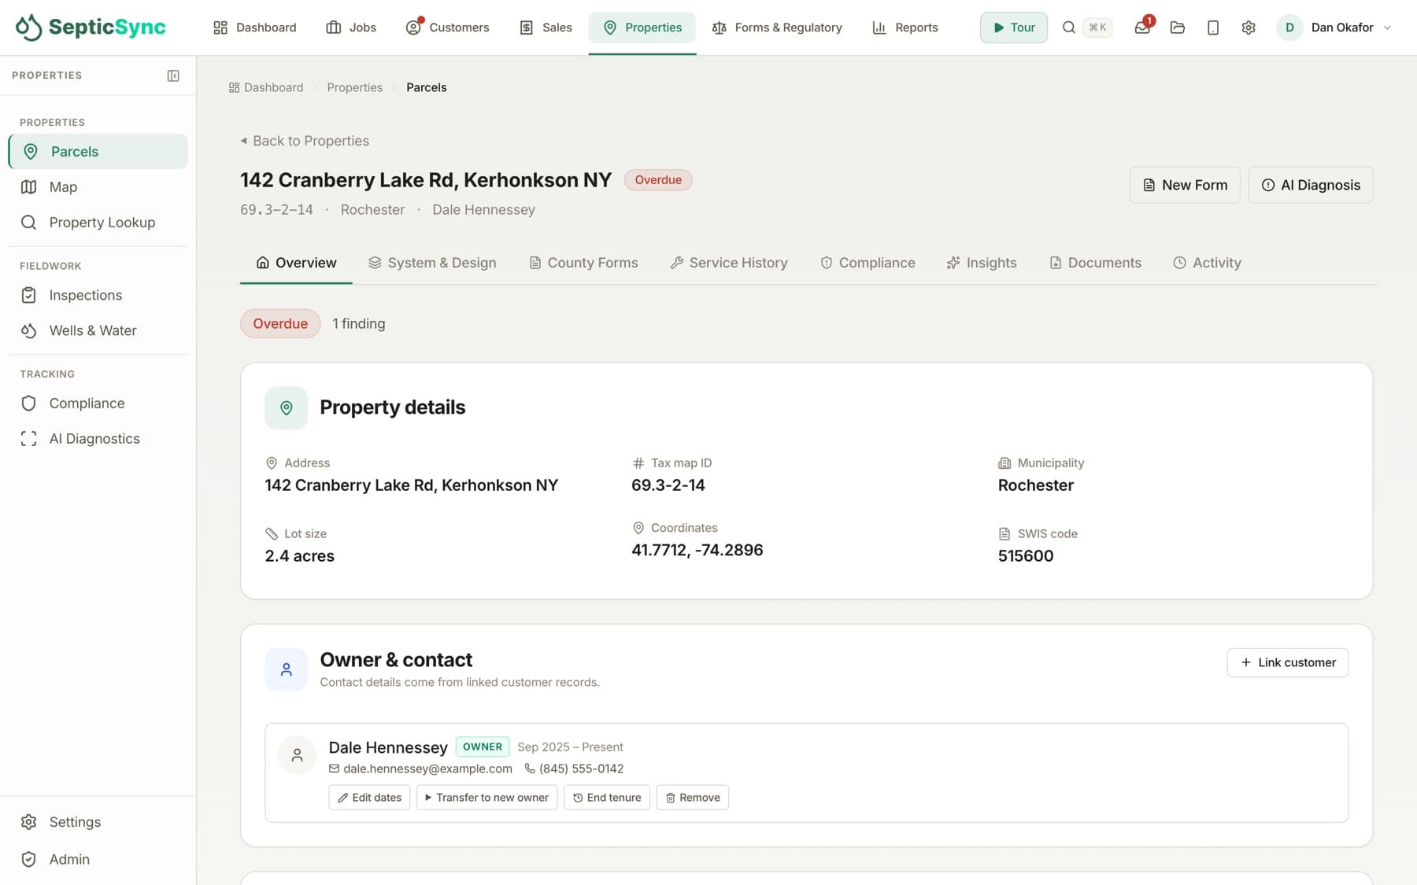Open the Sales nav item

(x=546, y=28)
